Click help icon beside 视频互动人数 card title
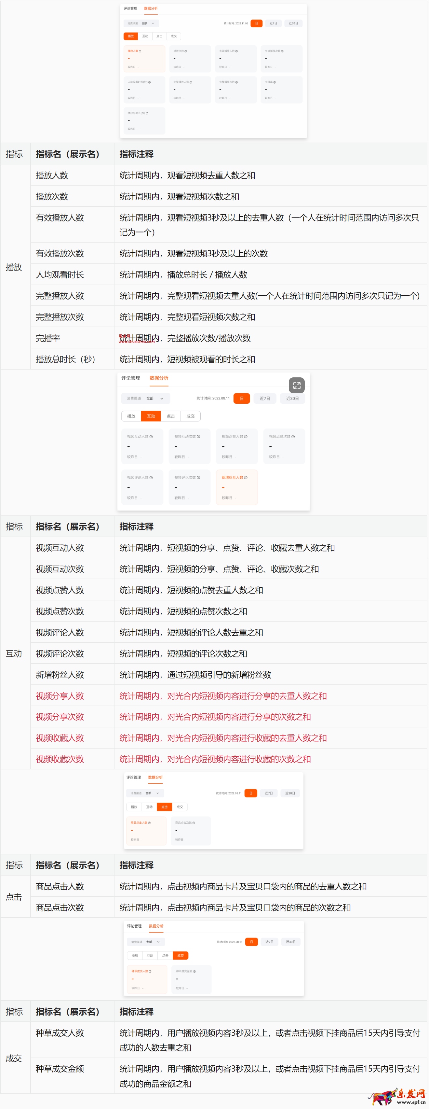This screenshot has width=429, height=1109. (151, 437)
